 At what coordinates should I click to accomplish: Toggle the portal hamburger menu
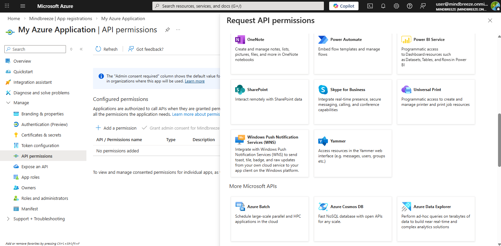click(23, 6)
